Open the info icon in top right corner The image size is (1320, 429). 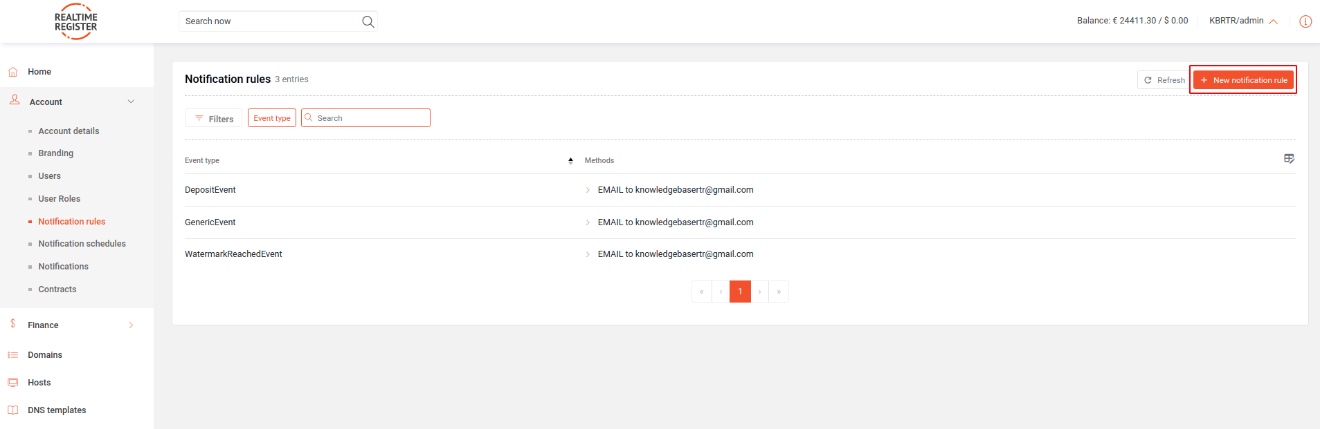1305,21
